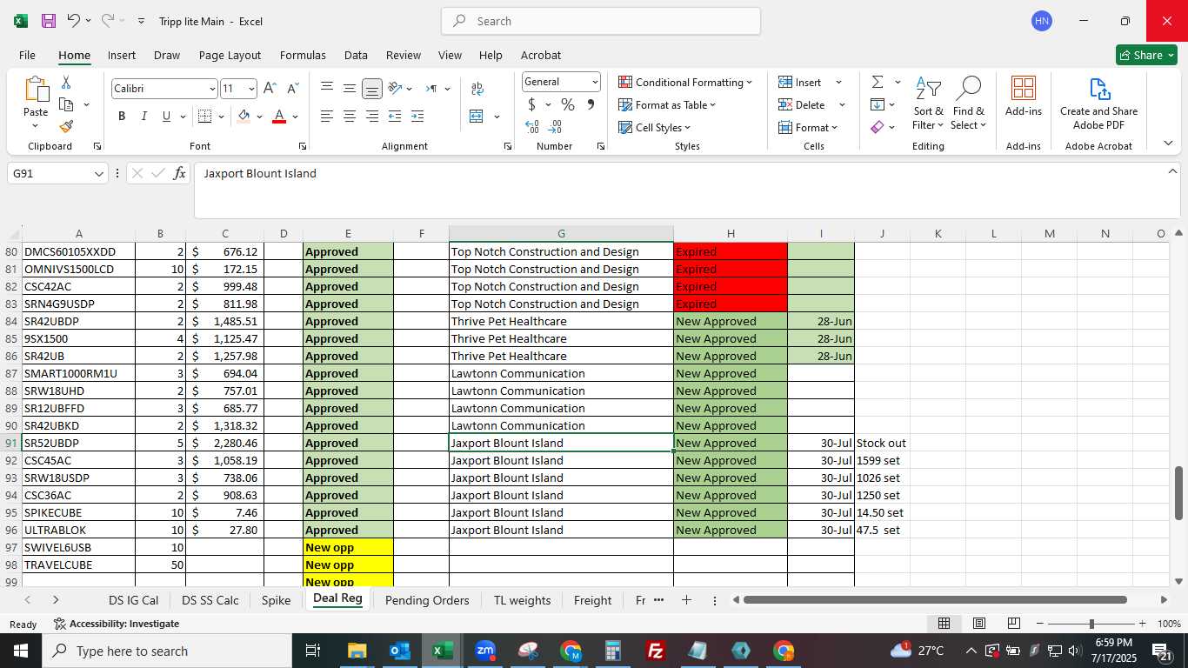Click Accessibility: Investigate in status bar
This screenshot has height=668, width=1188.
pyautogui.click(x=117, y=624)
